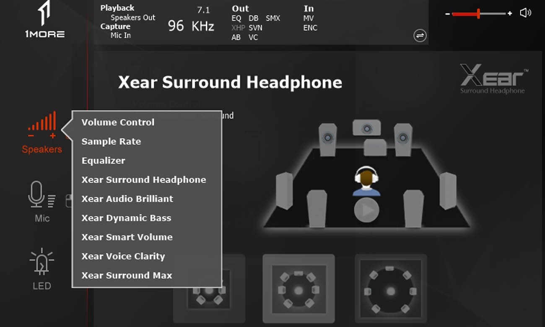Adjust the master volume slider handle
Screen dimensions: 545x327
(x=478, y=13)
